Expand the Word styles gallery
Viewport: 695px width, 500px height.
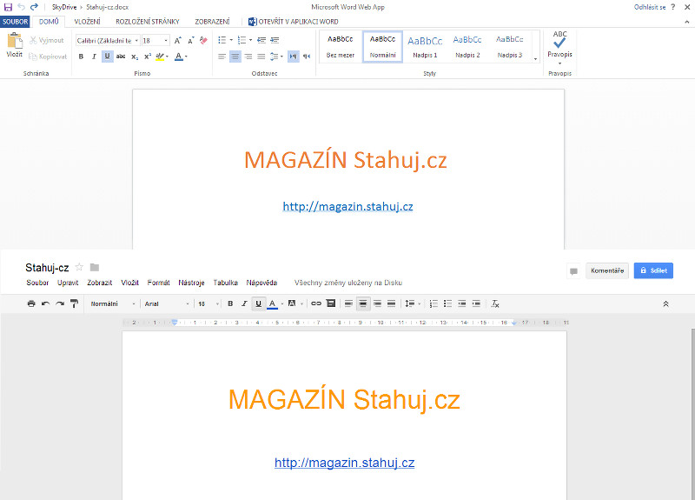[535, 58]
